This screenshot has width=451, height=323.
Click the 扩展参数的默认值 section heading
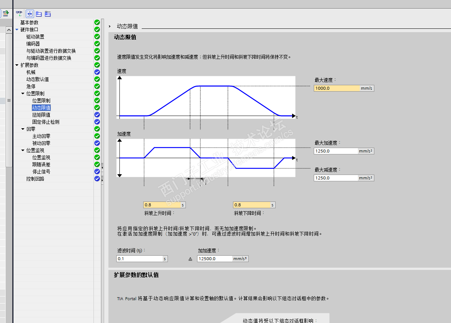coord(136,275)
